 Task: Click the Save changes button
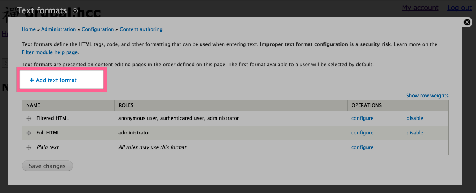click(x=47, y=166)
